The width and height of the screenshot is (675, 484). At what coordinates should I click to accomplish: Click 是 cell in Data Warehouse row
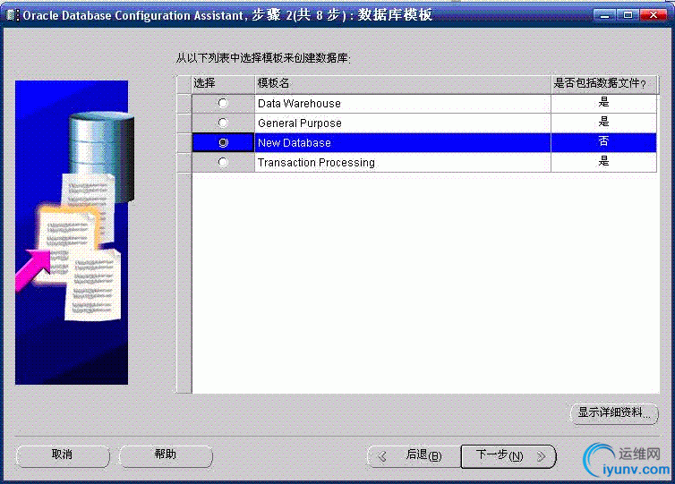pos(604,103)
